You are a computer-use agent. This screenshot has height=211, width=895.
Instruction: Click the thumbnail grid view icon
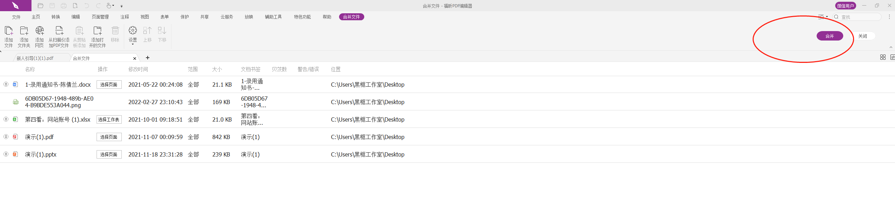(883, 57)
